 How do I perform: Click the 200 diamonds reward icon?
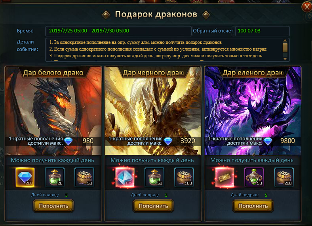tap(25, 177)
